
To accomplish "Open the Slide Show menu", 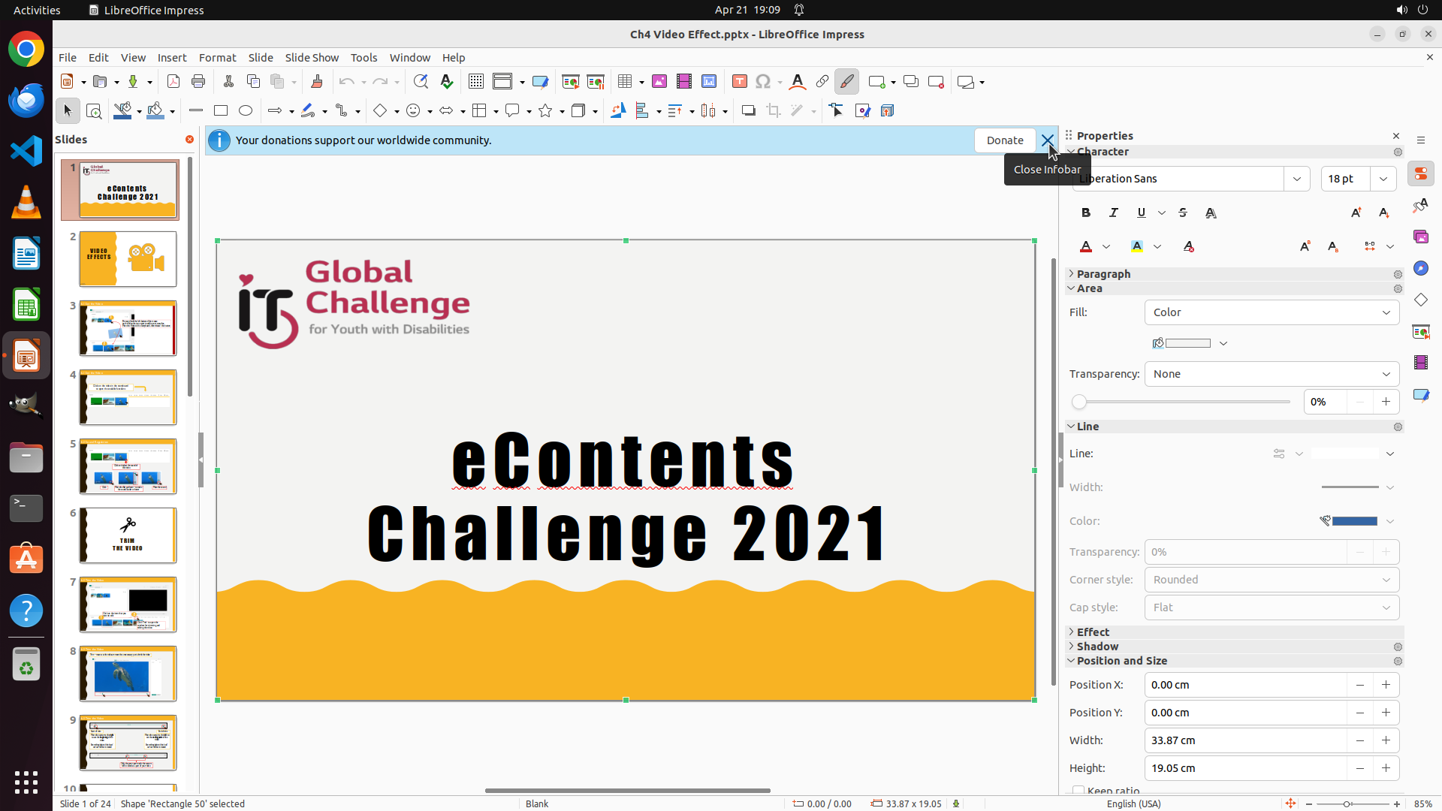I will point(312,58).
